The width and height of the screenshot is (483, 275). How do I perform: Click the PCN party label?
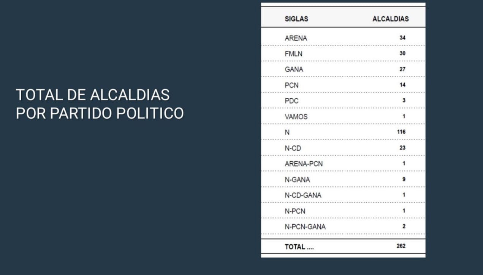tap(291, 86)
